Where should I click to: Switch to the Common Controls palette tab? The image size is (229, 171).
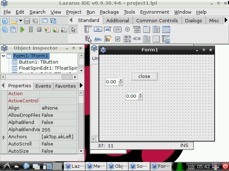pyautogui.click(x=157, y=20)
